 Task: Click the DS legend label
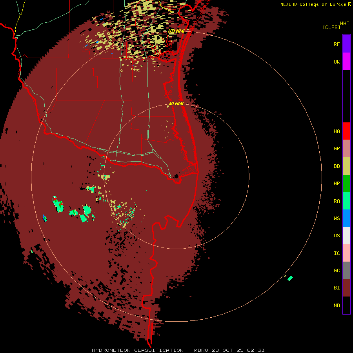(x=337, y=236)
